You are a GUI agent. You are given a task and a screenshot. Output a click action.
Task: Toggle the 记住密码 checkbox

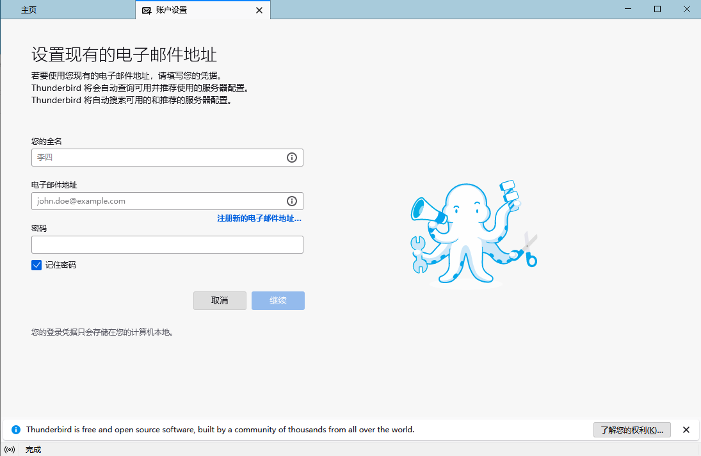pyautogui.click(x=36, y=265)
